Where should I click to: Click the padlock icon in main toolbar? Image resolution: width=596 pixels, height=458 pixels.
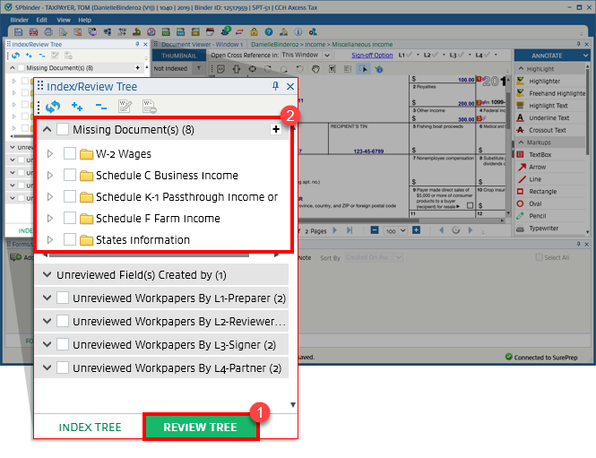pos(254,32)
